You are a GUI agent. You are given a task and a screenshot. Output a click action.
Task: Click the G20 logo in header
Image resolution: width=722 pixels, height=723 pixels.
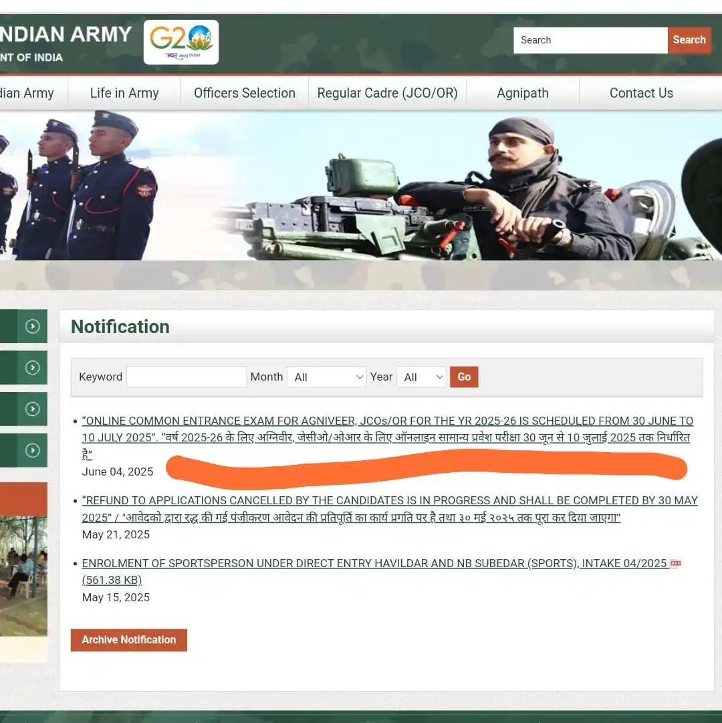tap(181, 42)
